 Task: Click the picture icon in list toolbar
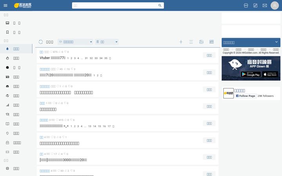201,42
